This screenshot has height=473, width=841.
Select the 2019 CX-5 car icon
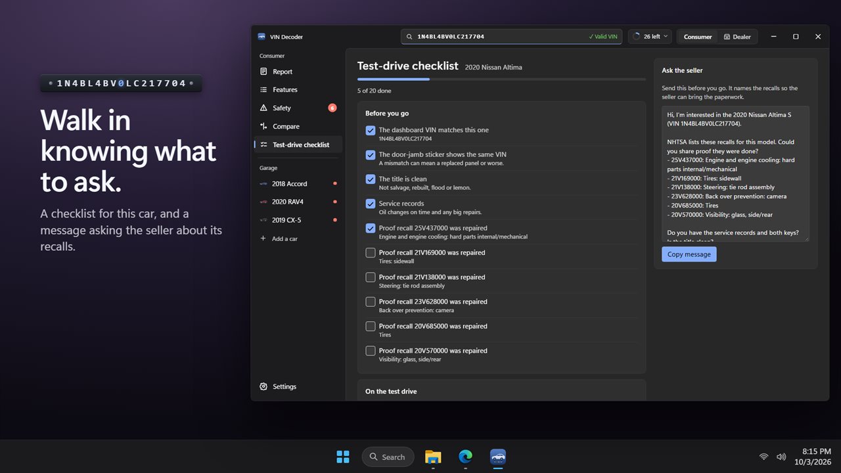pos(263,220)
